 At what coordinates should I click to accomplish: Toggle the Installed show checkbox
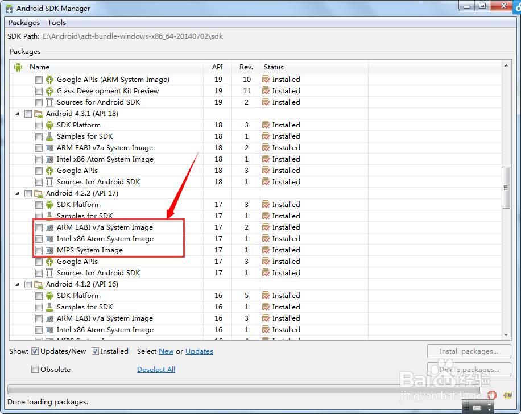coord(95,351)
